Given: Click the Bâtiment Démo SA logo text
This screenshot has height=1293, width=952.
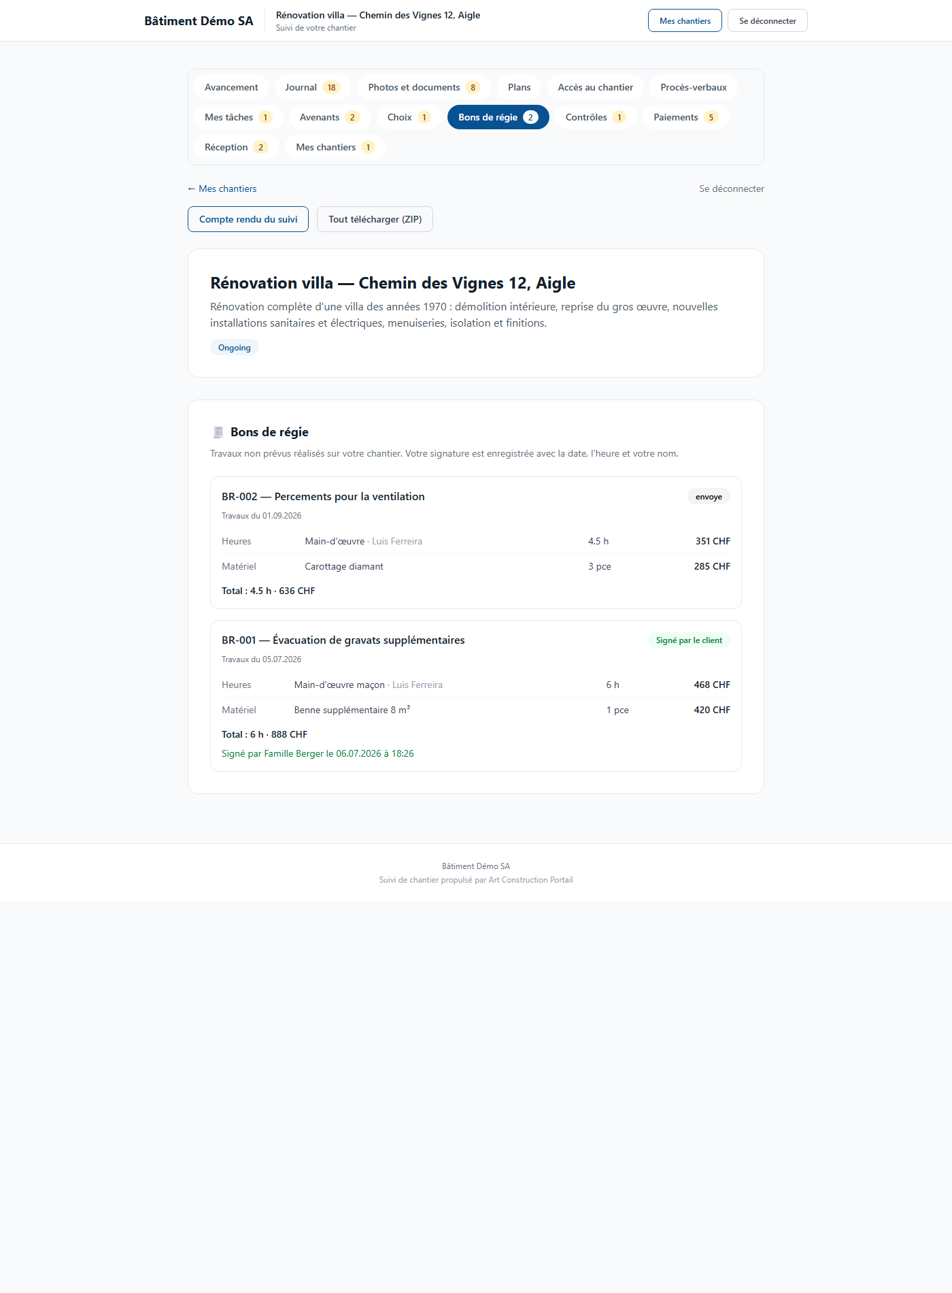Looking at the screenshot, I should click(199, 20).
